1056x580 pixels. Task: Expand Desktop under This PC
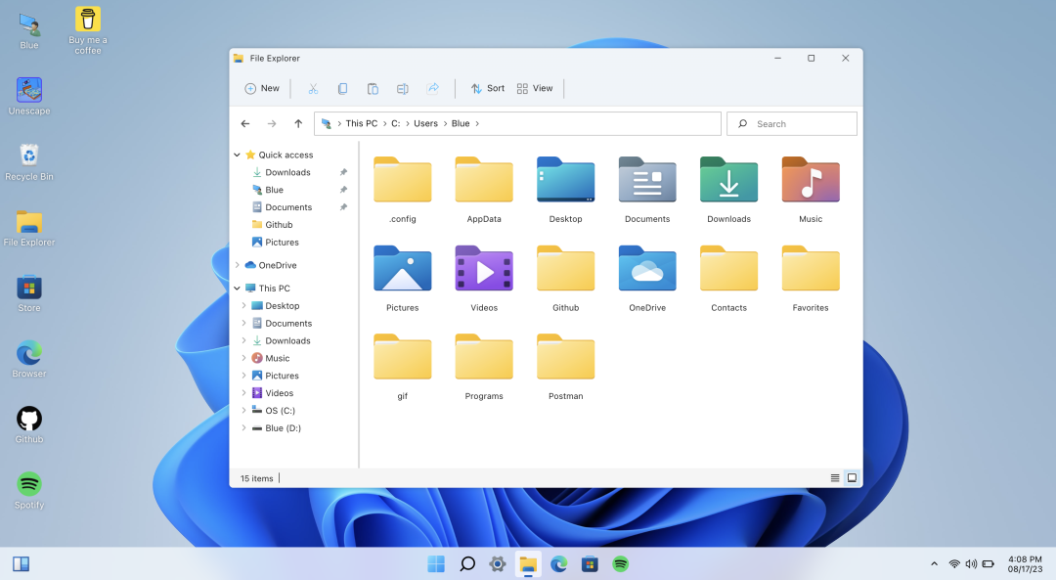coord(243,306)
